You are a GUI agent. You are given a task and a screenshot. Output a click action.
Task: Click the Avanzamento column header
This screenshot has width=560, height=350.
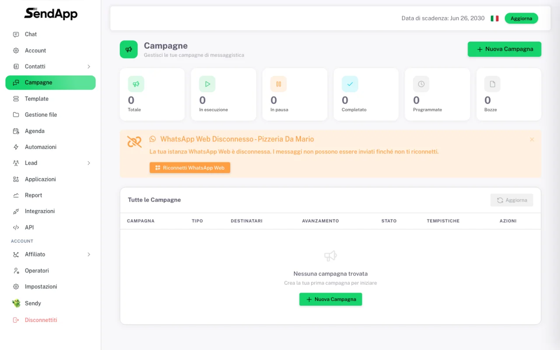click(320, 221)
